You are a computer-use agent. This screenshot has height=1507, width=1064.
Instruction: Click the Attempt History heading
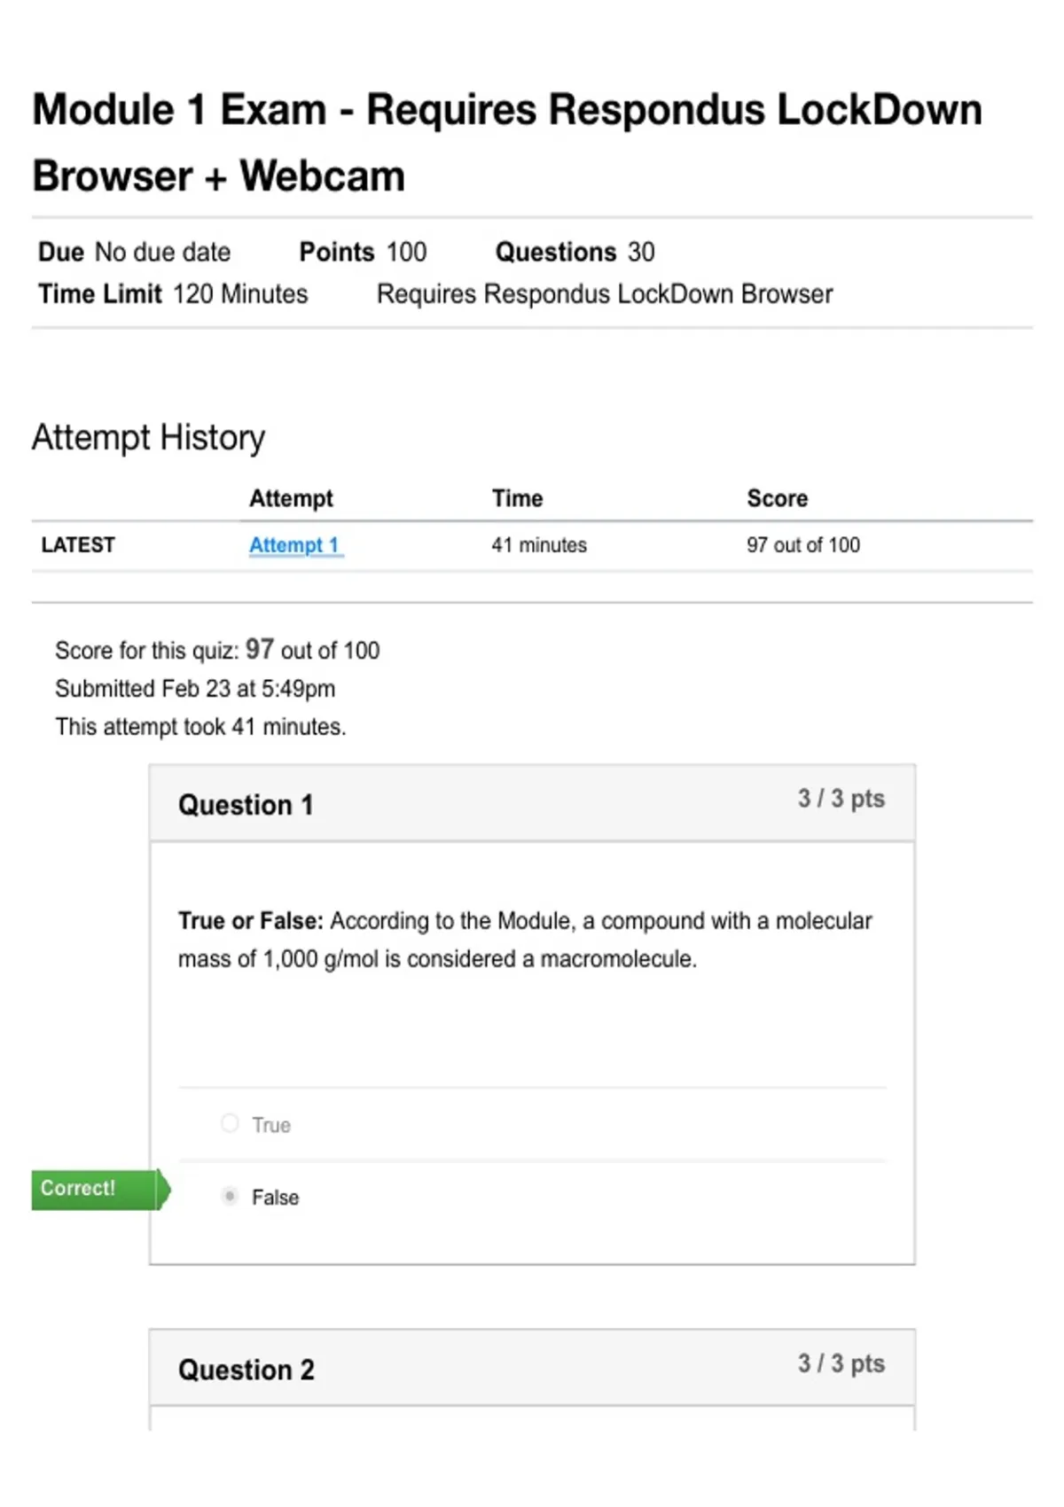[149, 438]
